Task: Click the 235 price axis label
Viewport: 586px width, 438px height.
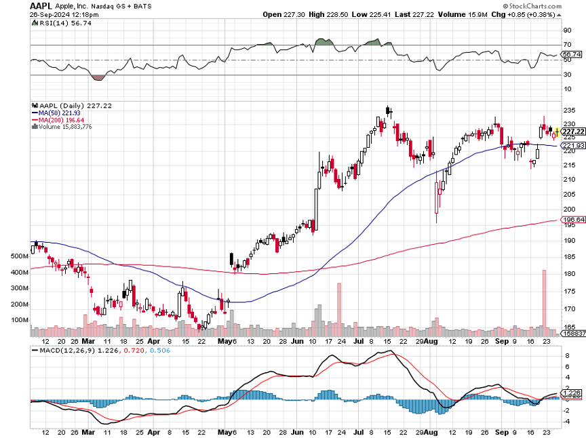Action: 569,111
